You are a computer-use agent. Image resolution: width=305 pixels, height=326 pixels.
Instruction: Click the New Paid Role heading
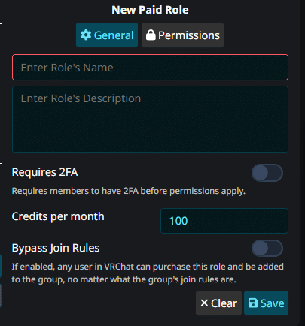[150, 10]
